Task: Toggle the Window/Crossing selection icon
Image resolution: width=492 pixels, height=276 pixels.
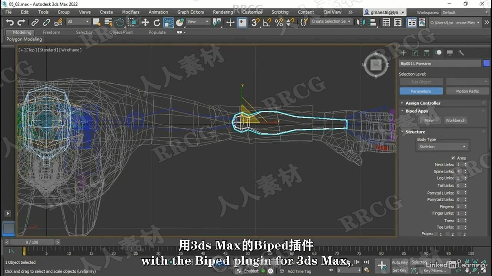Action: point(132,23)
